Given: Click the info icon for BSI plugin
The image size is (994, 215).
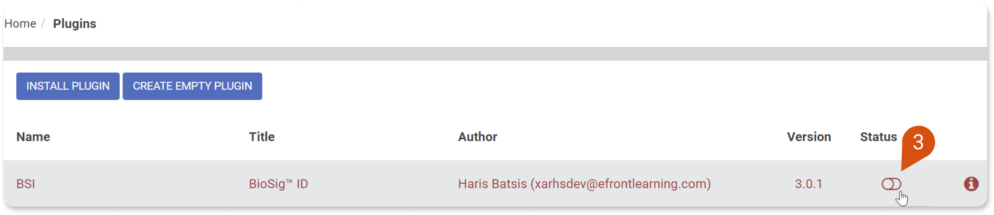Looking at the screenshot, I should coord(971,184).
